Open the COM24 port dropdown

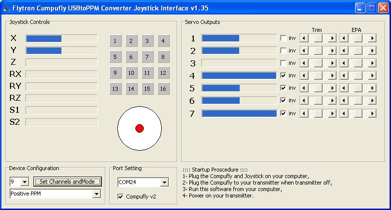[164, 183]
